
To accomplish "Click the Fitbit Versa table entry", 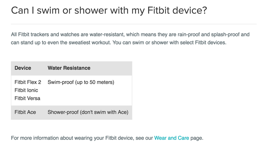I will [x=28, y=98].
